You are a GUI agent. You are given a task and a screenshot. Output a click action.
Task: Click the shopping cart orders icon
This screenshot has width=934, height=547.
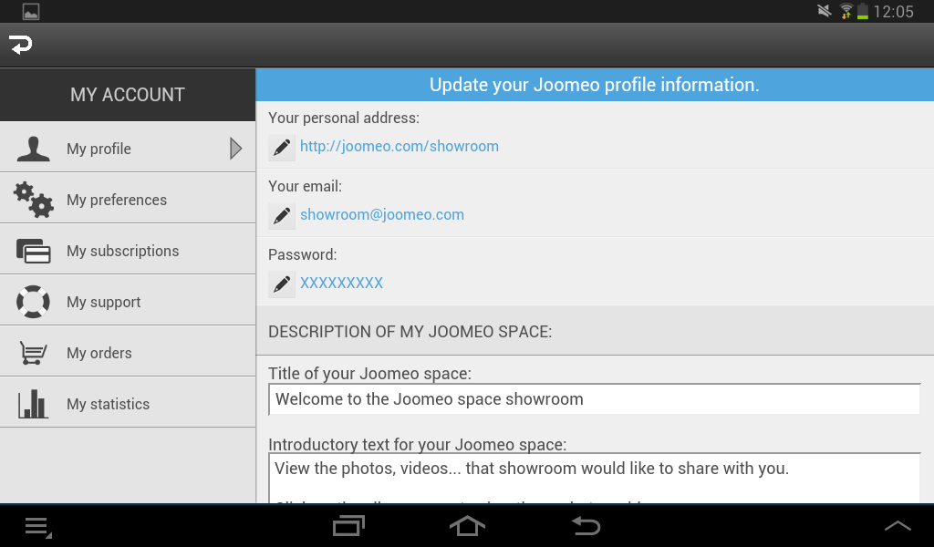[x=33, y=353]
